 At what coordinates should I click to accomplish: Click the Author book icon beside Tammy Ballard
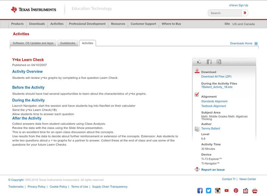tap(197, 128)
